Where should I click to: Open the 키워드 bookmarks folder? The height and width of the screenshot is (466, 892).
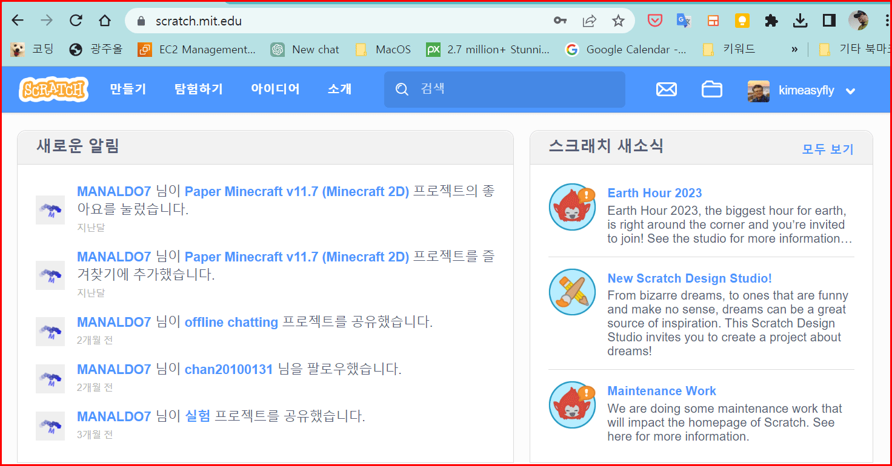[728, 50]
